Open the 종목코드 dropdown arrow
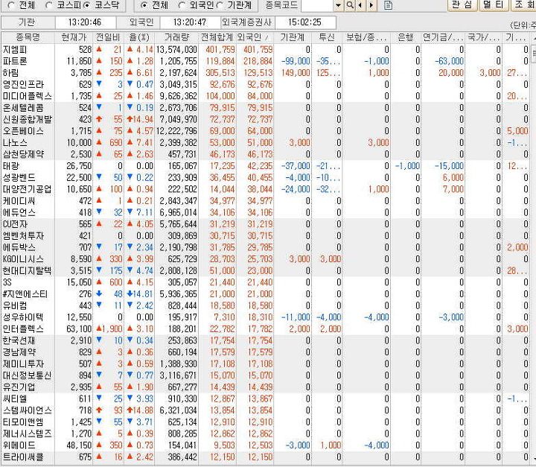Screen dimensions: 536x467 (x=339, y=5)
